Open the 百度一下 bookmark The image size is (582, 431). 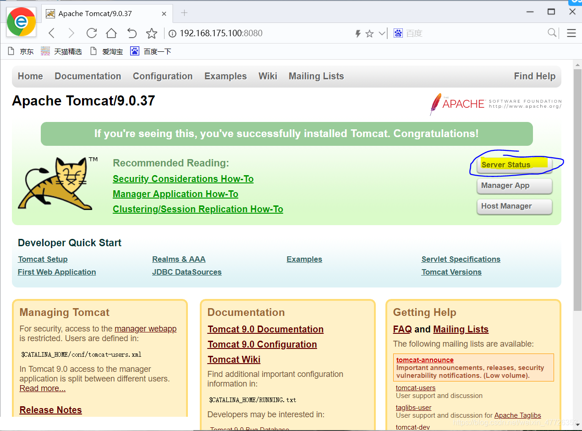point(151,51)
